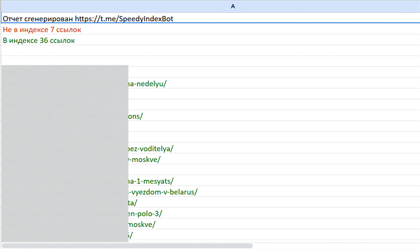Click the row ending in 'en-polo-3/'
The height and width of the screenshot is (249, 420).
point(210,214)
